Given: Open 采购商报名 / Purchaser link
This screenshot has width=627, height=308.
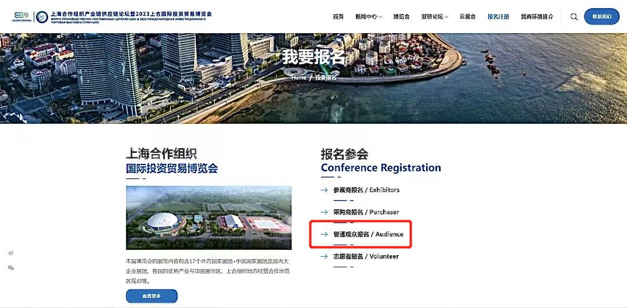Looking at the screenshot, I should [x=366, y=212].
